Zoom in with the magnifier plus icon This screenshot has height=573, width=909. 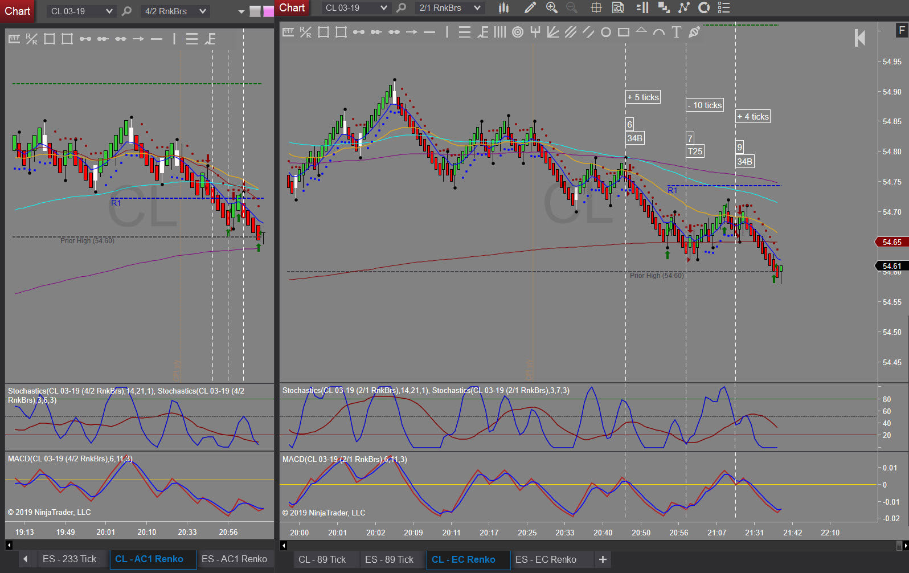[551, 7]
